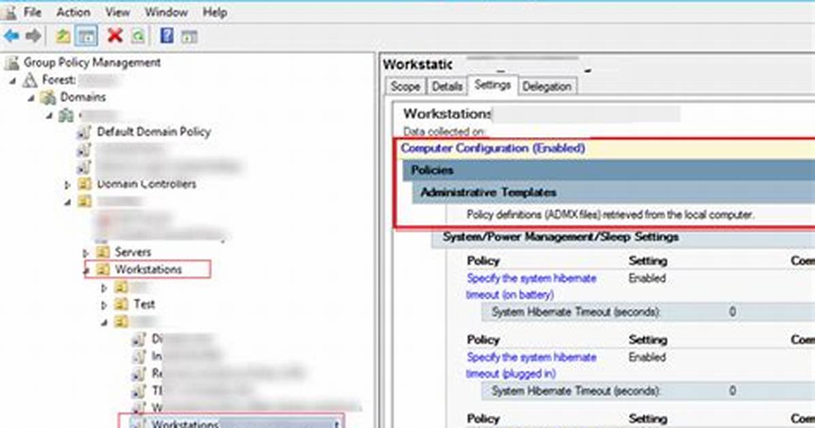This screenshot has width=815, height=428.
Task: Select the Workstations OU label
Action: point(149,269)
